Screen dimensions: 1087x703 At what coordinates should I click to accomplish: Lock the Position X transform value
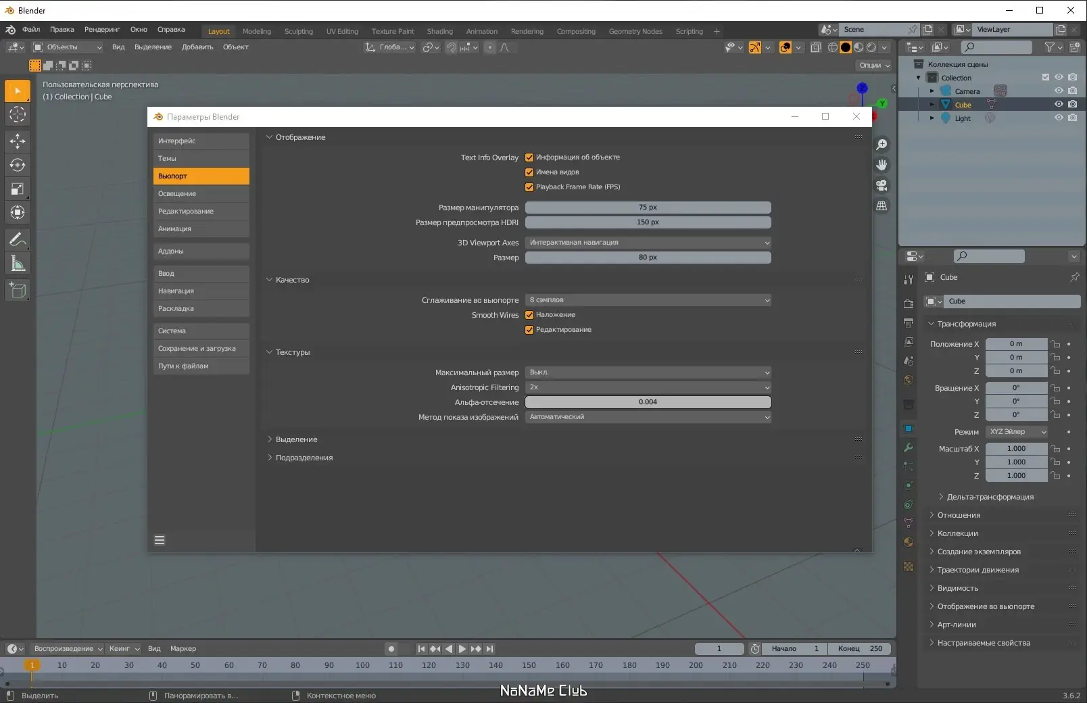(x=1055, y=344)
